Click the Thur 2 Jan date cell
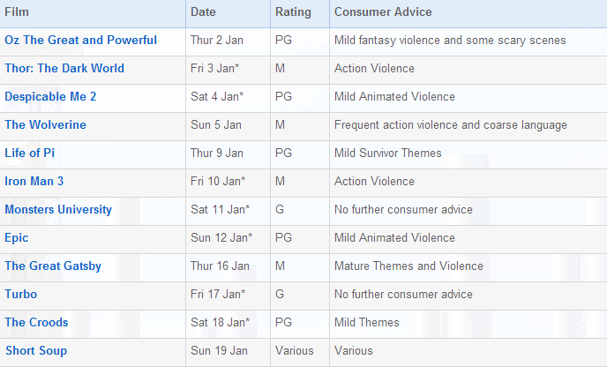607x367 pixels. tap(217, 41)
